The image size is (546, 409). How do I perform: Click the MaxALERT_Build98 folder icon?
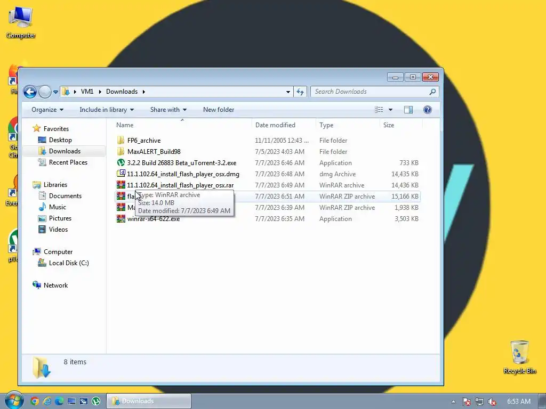point(121,151)
